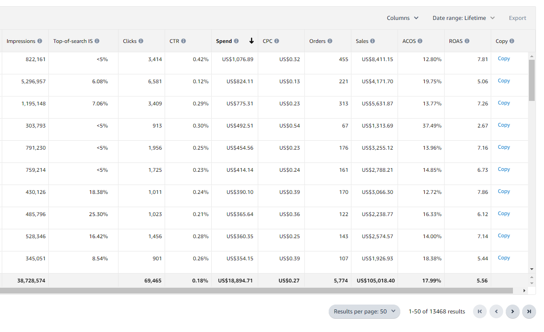Click the US$8,411.15 sales value

[377, 59]
